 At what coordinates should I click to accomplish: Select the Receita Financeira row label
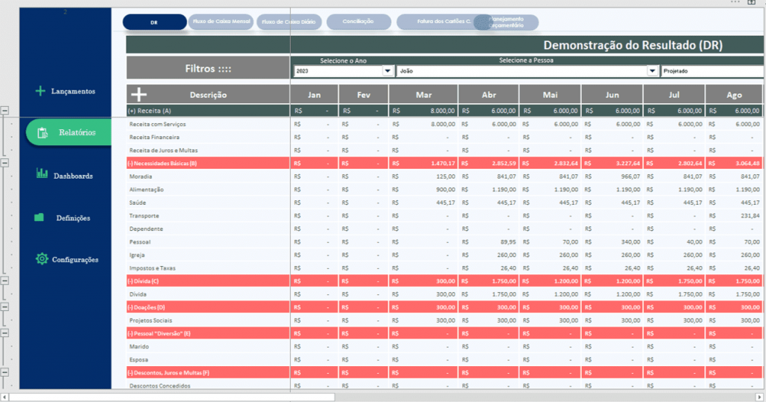click(x=154, y=137)
